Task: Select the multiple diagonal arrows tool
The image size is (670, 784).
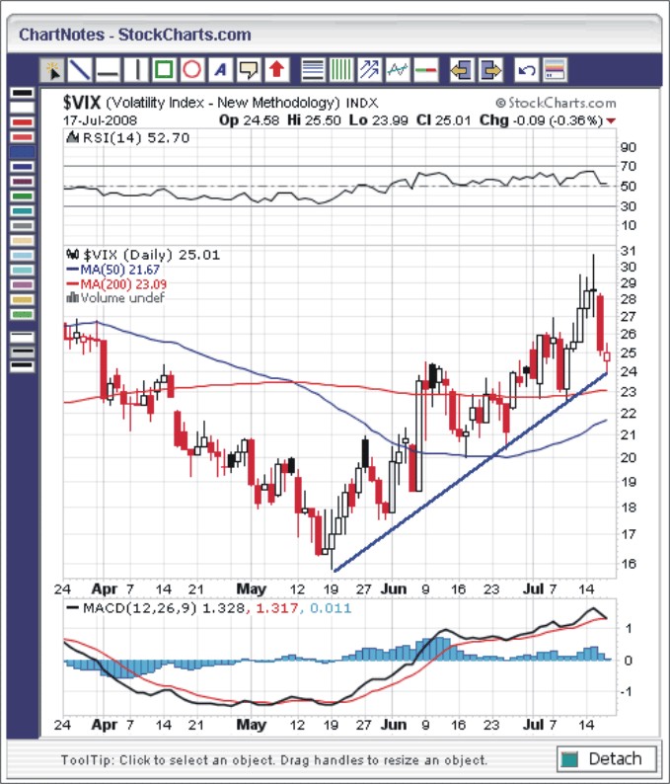Action: pyautogui.click(x=369, y=70)
